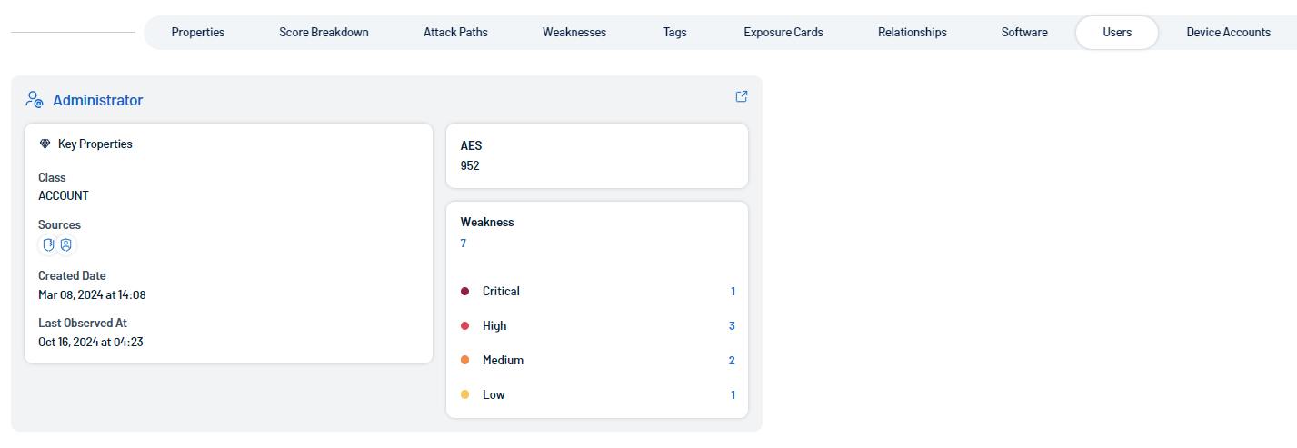Screen dimensions: 1297x448
Task: Click the Medium severity label
Action: pos(504,361)
